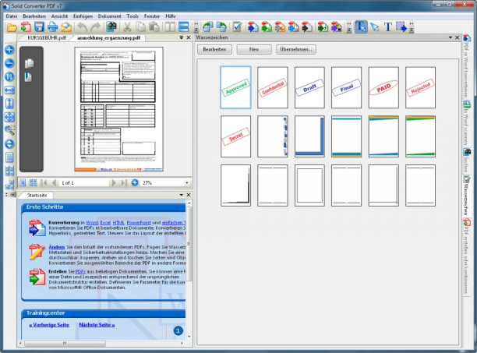Fit page width using horizontal arrows icon
477x353 pixels.
click(9, 90)
